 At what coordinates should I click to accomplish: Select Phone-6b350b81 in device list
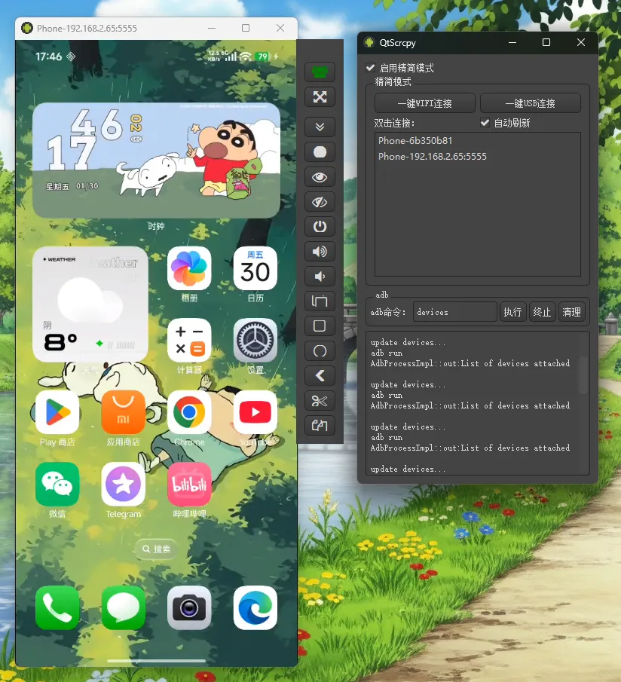point(415,140)
